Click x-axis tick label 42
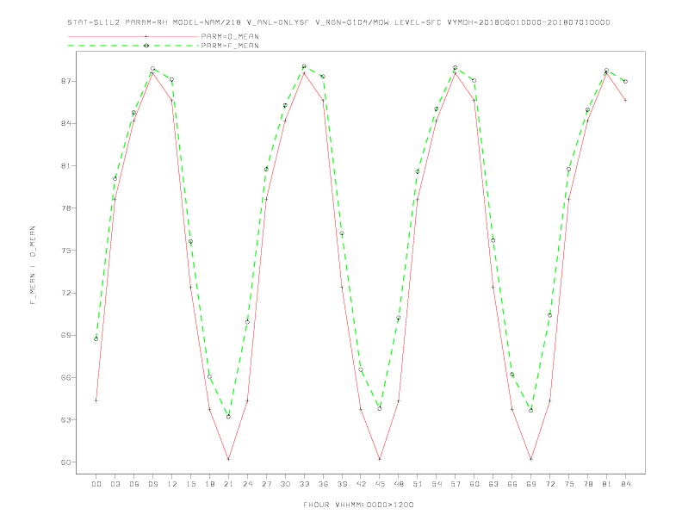Viewport: 682px width, 527px height. pos(361,484)
